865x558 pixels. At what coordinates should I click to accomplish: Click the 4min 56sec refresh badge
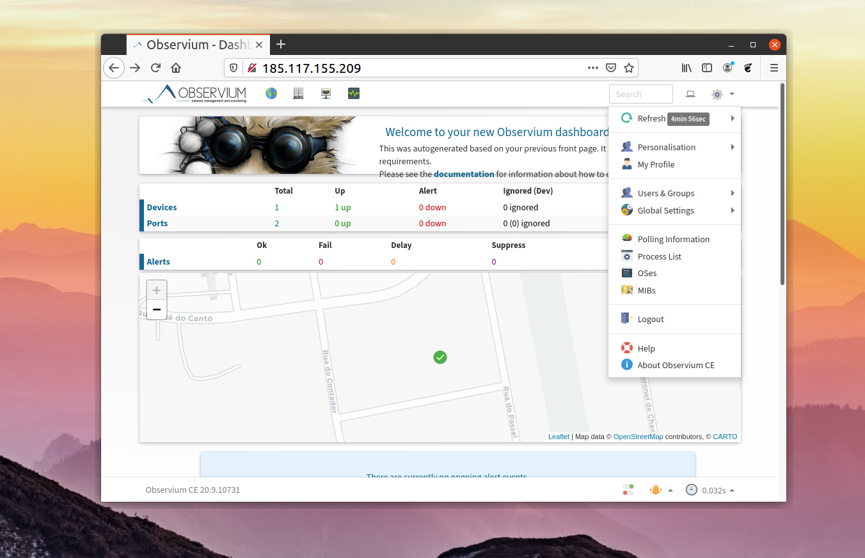(688, 119)
